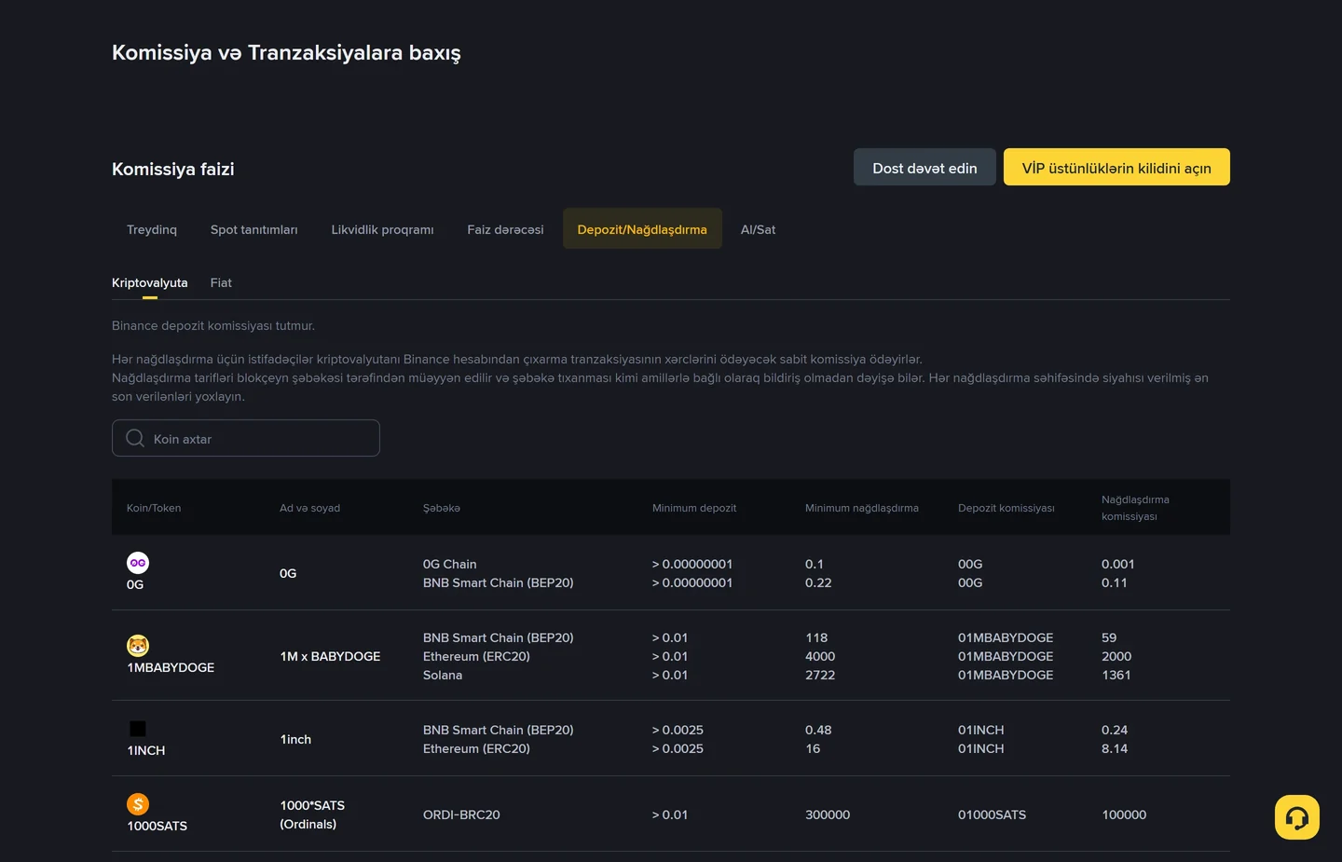Click the 300000 minimum withdrawal value
The width and height of the screenshot is (1342, 862).
click(x=828, y=814)
